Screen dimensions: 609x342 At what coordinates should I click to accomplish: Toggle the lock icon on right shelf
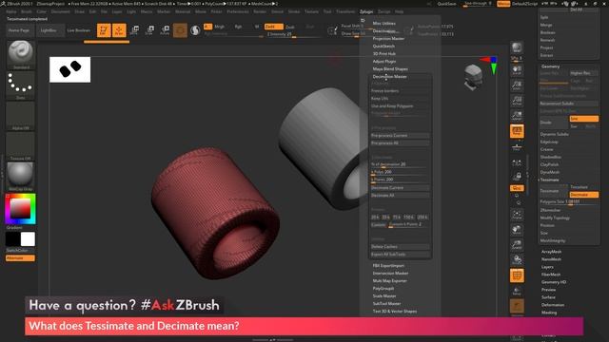pos(517,177)
